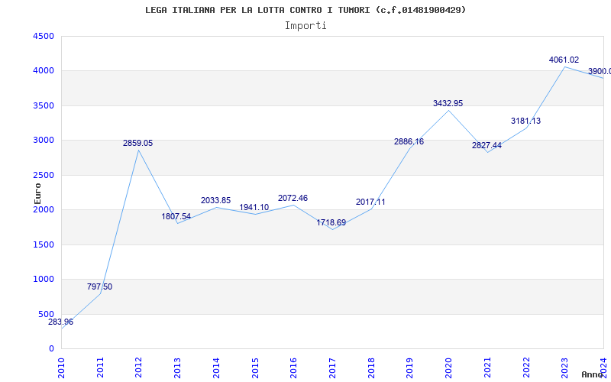Click the 2020 x-axis year label

coord(448,368)
